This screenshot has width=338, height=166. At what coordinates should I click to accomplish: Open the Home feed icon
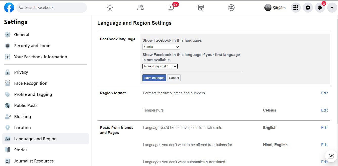[x=110, y=8]
